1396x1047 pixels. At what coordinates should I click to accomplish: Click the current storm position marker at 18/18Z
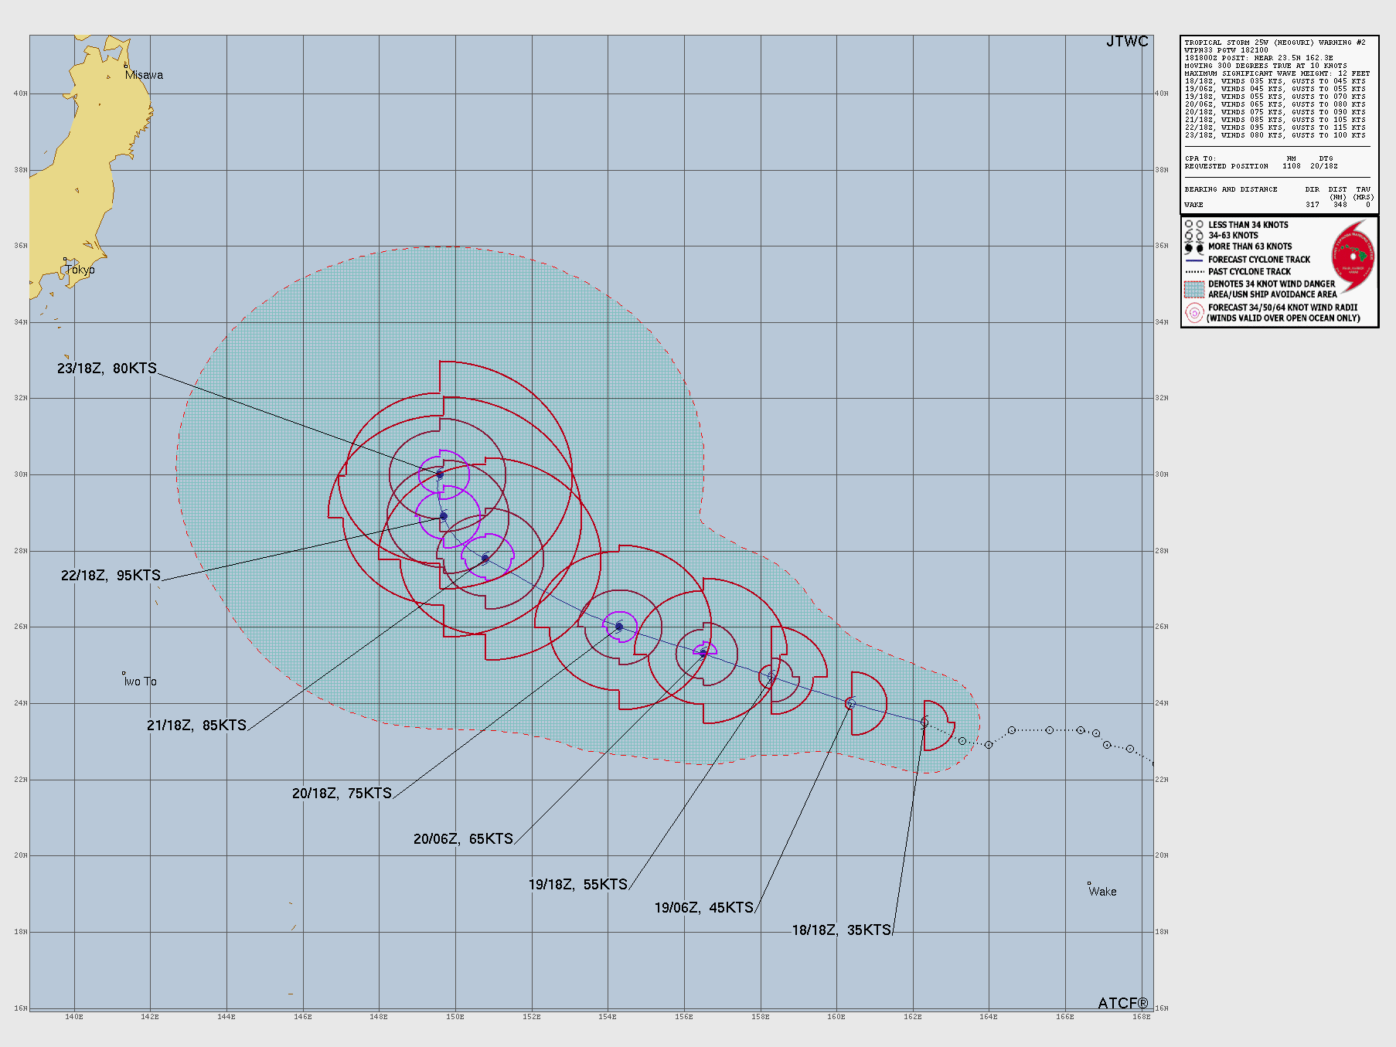pyautogui.click(x=924, y=722)
